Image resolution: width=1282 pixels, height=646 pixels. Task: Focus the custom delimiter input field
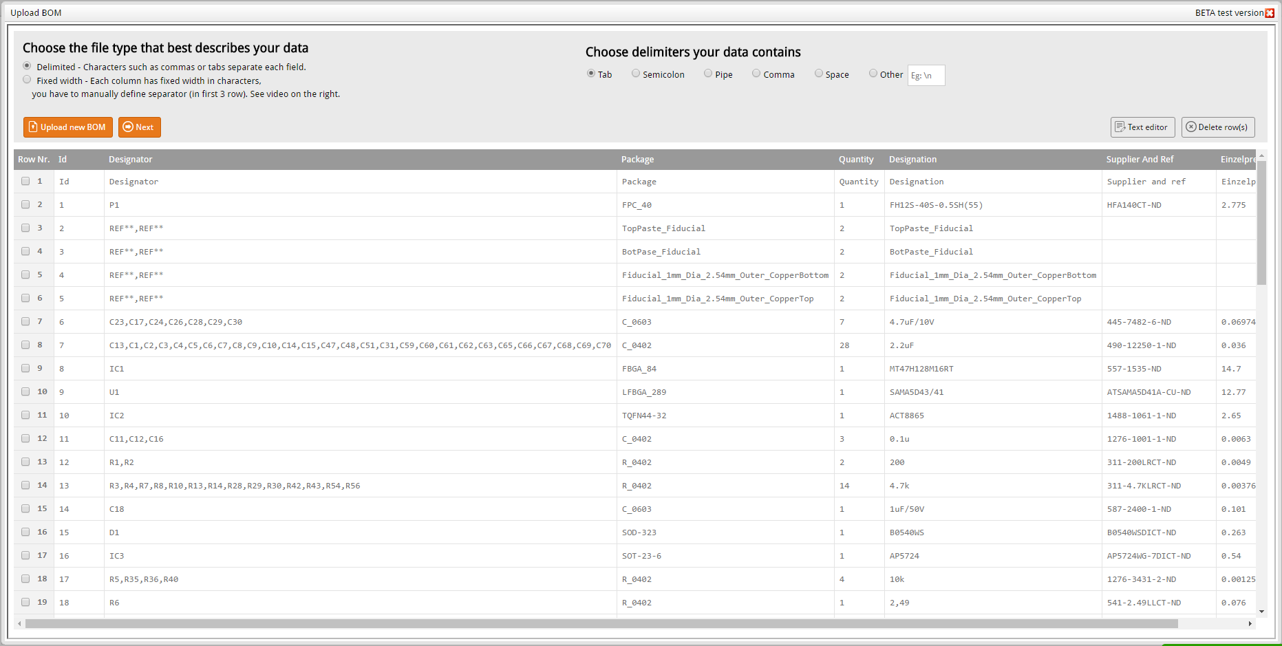[926, 76]
